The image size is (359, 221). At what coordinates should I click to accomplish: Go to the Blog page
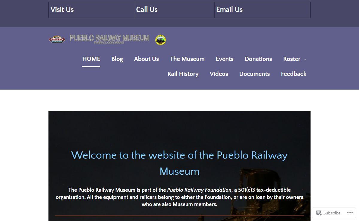click(x=117, y=59)
